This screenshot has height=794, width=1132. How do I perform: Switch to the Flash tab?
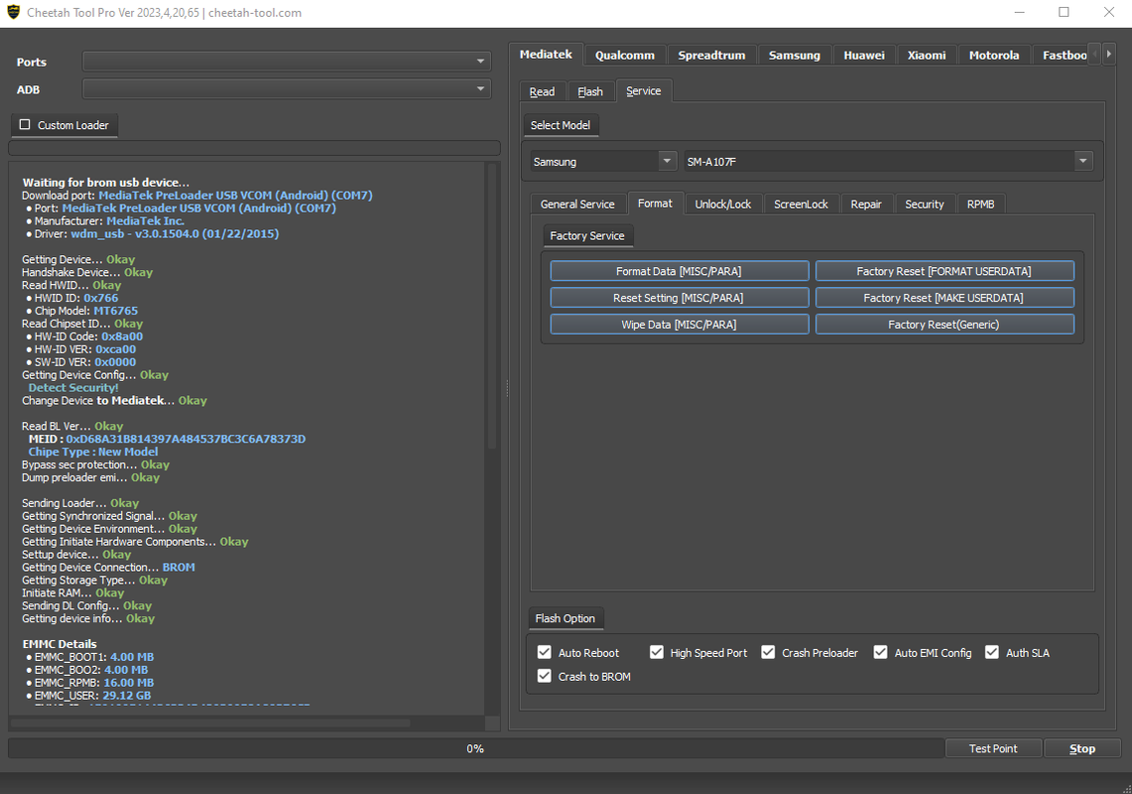pos(590,91)
